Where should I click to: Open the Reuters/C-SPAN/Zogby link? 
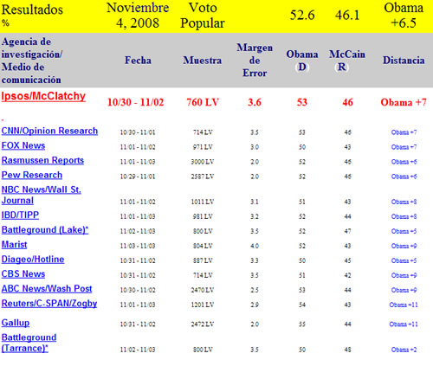coord(49,304)
